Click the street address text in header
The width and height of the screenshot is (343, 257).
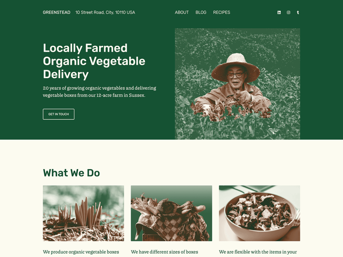[105, 13]
